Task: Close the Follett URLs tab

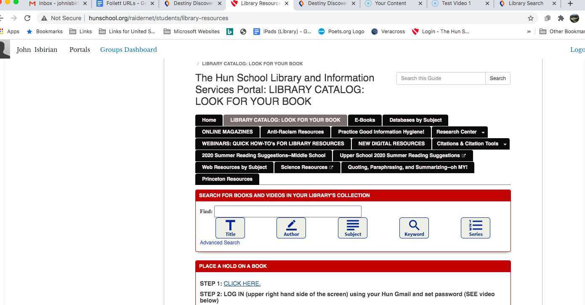Action: pyautogui.click(x=152, y=3)
